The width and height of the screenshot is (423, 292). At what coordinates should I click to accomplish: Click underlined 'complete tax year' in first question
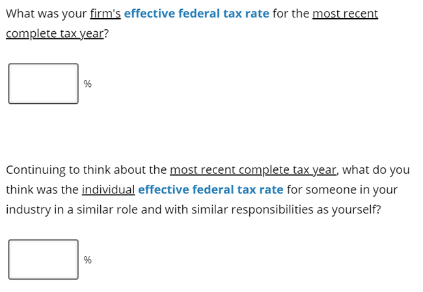(55, 34)
